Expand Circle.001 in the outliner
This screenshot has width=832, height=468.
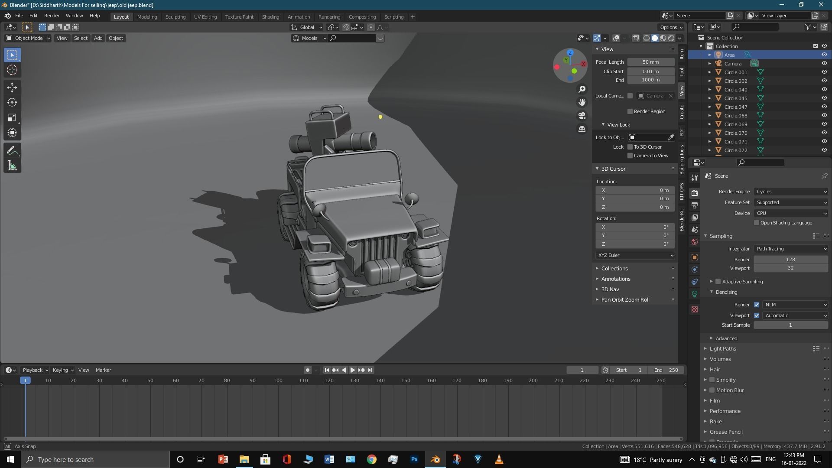click(710, 72)
